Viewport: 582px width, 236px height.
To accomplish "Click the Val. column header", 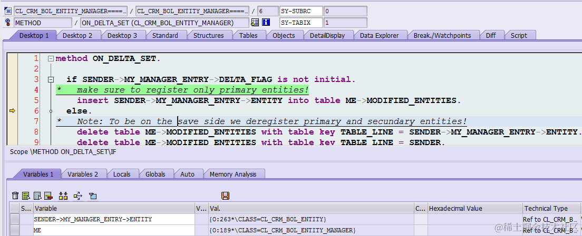I will click(x=311, y=209).
